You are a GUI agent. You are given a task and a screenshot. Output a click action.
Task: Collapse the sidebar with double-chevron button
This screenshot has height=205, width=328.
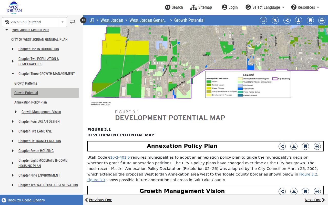[83, 20]
